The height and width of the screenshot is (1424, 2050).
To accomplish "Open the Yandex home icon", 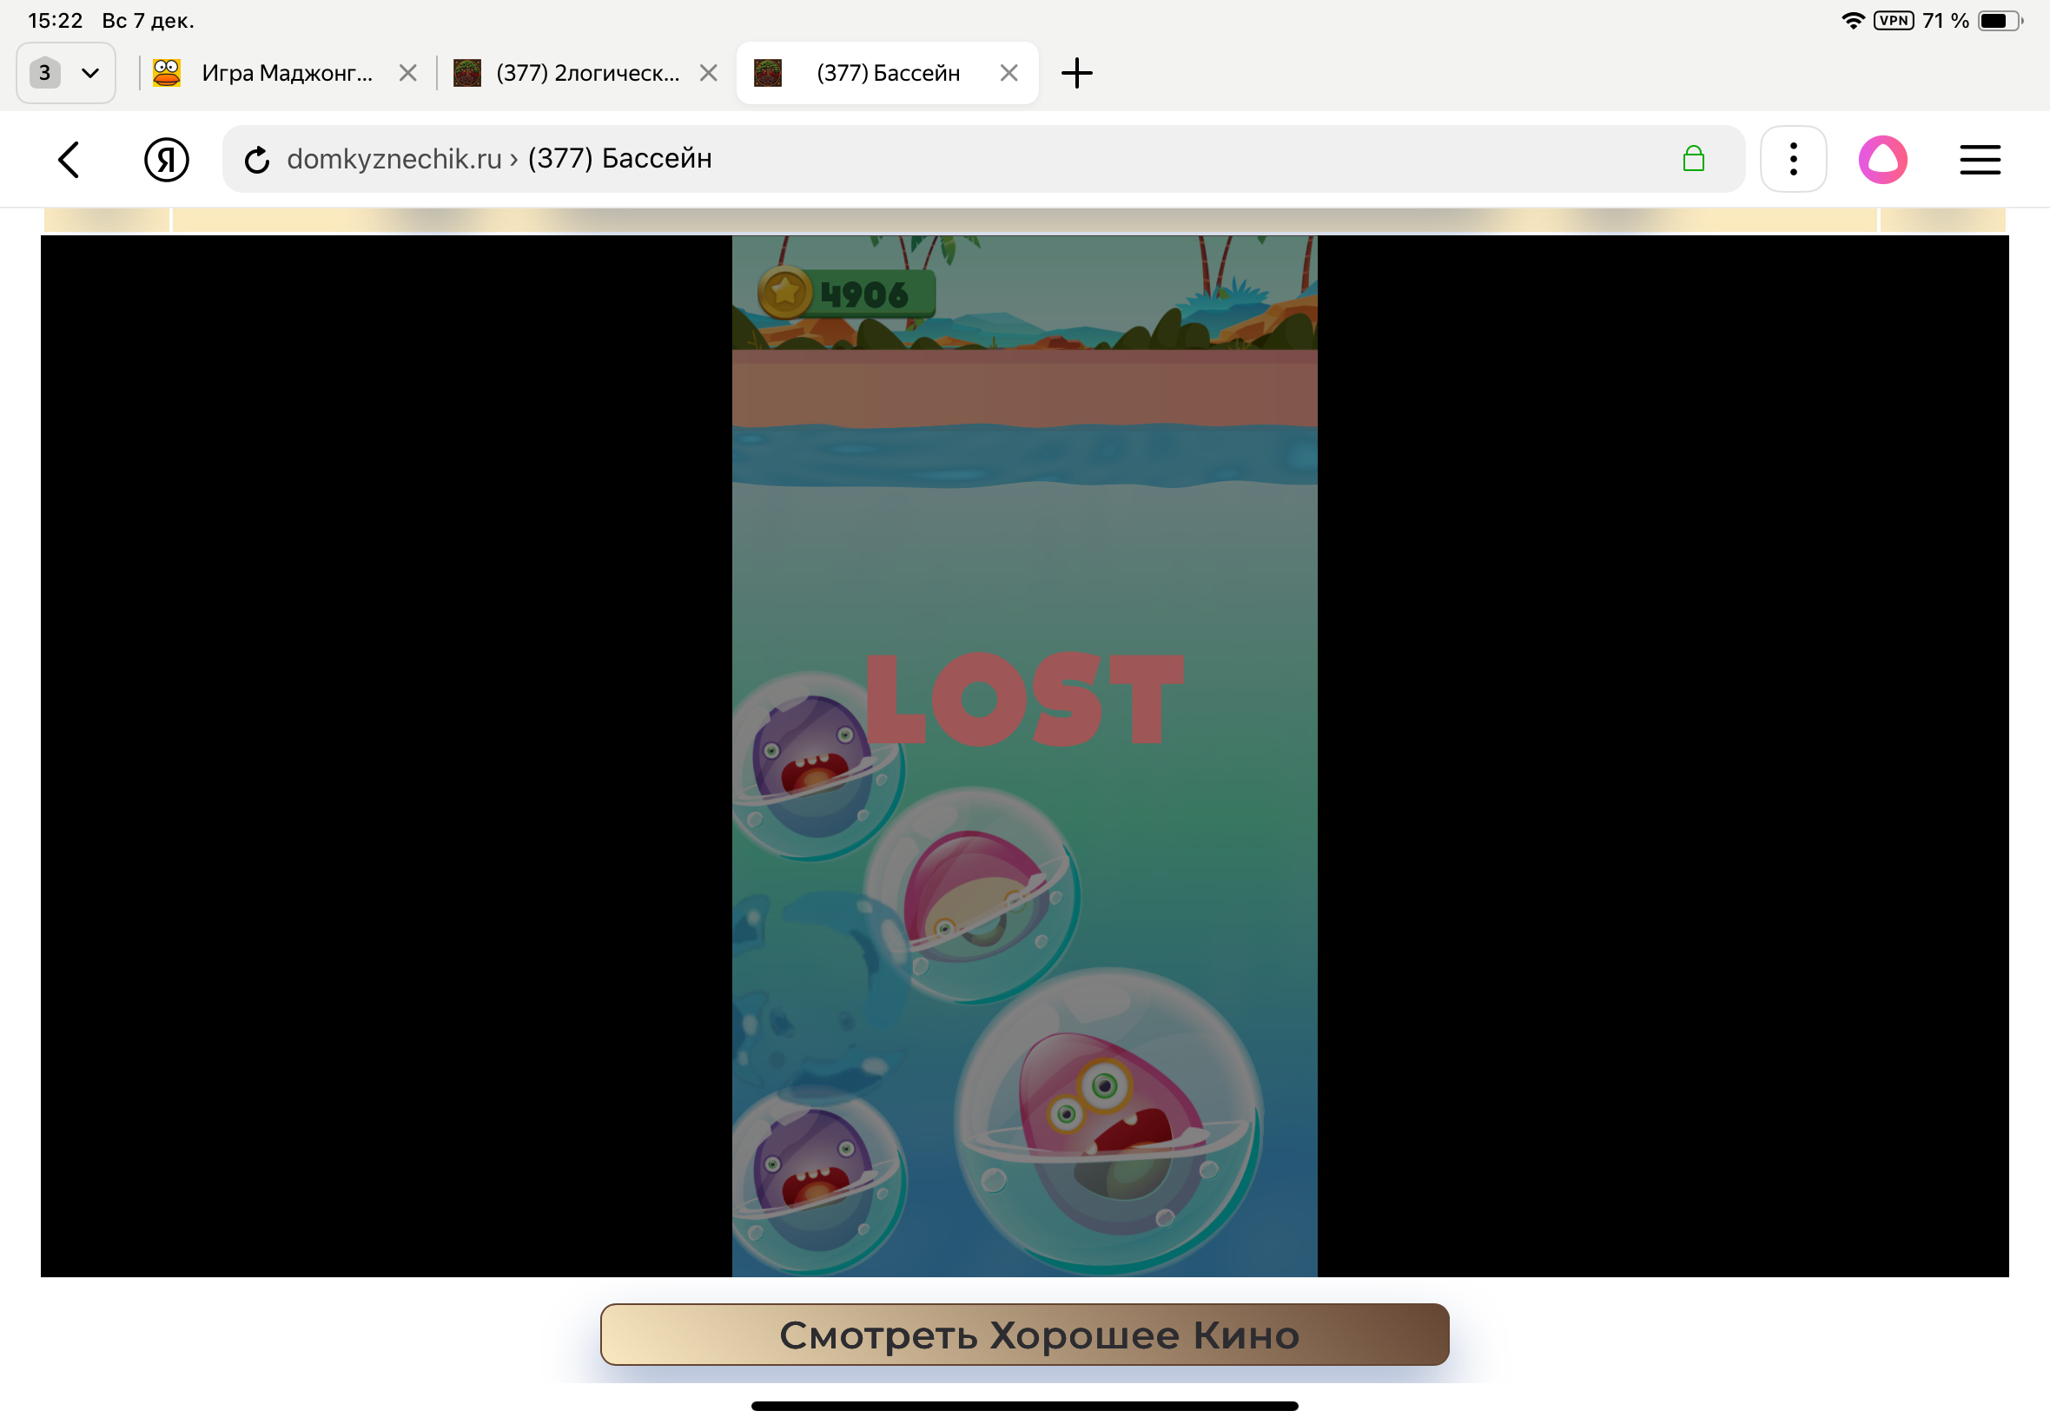I will click(166, 160).
